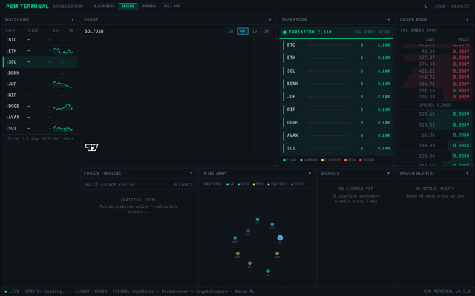The width and height of the screenshot is (475, 296).
Task: Open the Signals panel dropdown arrow
Action: [388, 173]
